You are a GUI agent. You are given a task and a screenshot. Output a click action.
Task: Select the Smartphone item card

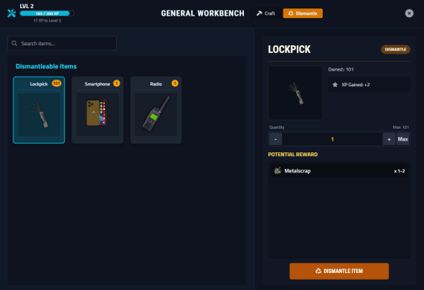97,110
